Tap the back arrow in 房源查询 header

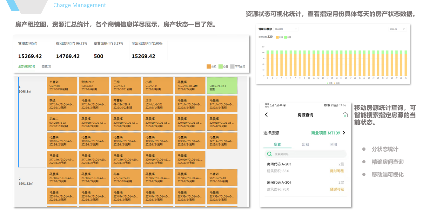266,115
